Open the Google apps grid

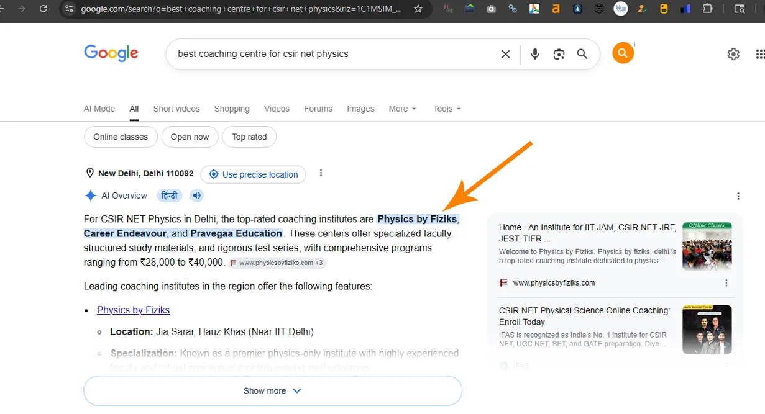[760, 54]
